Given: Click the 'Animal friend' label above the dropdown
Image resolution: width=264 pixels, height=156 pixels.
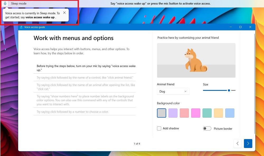Looking at the screenshot, I should tap(166, 84).
